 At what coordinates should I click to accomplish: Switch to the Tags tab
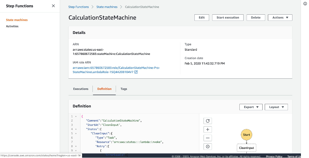click(124, 89)
